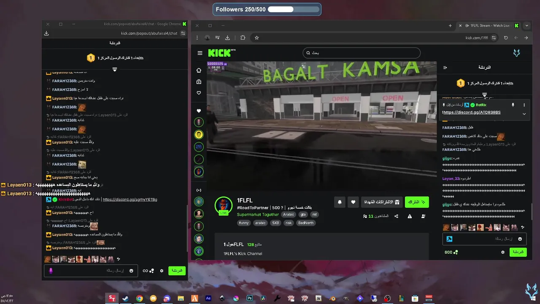Screen dimensions: 540x304
Task: Select the gta tag
Action: pyautogui.click(x=303, y=214)
